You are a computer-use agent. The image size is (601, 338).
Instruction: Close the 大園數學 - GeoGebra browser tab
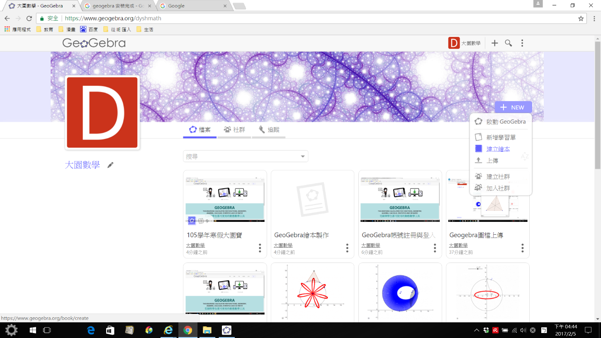[74, 6]
